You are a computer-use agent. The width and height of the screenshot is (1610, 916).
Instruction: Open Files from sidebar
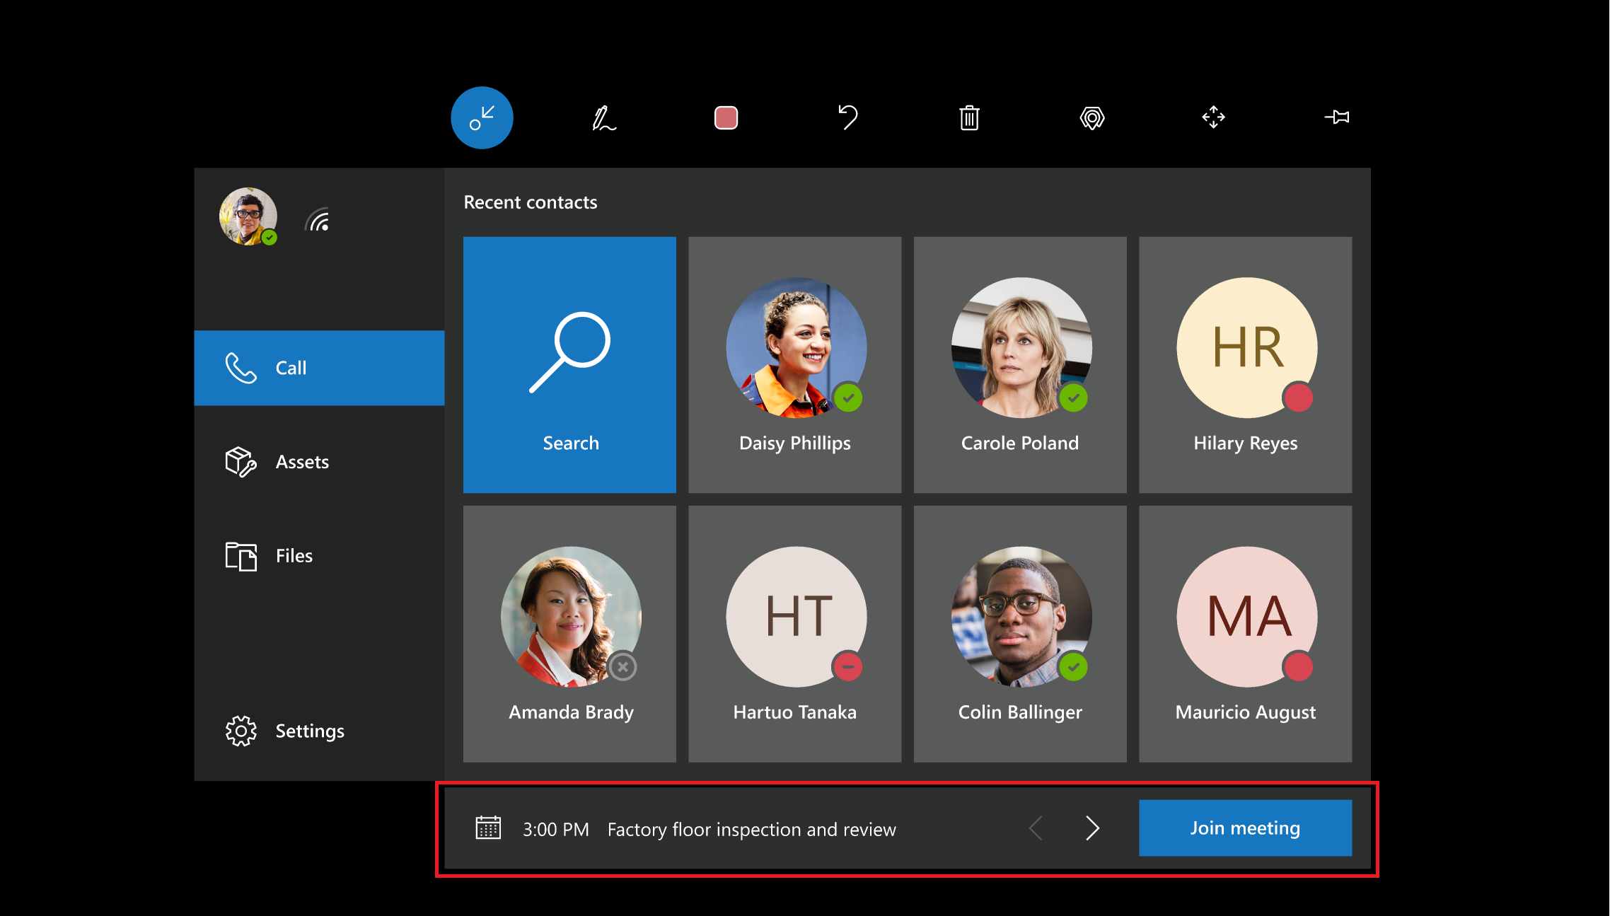292,555
